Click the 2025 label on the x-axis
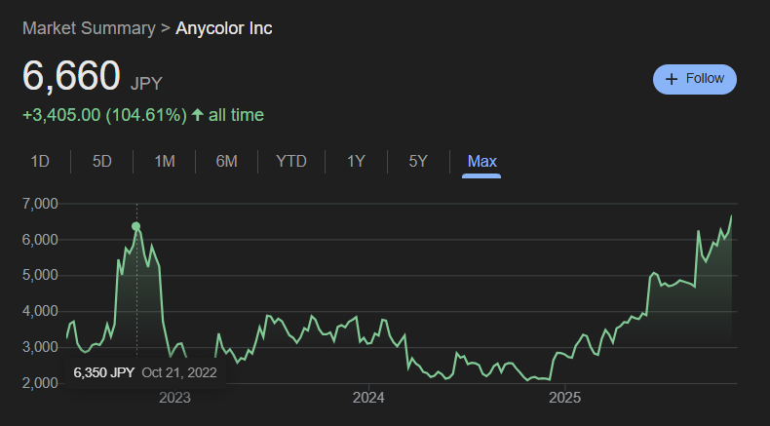Screen dimensions: 770x426 point(565,398)
